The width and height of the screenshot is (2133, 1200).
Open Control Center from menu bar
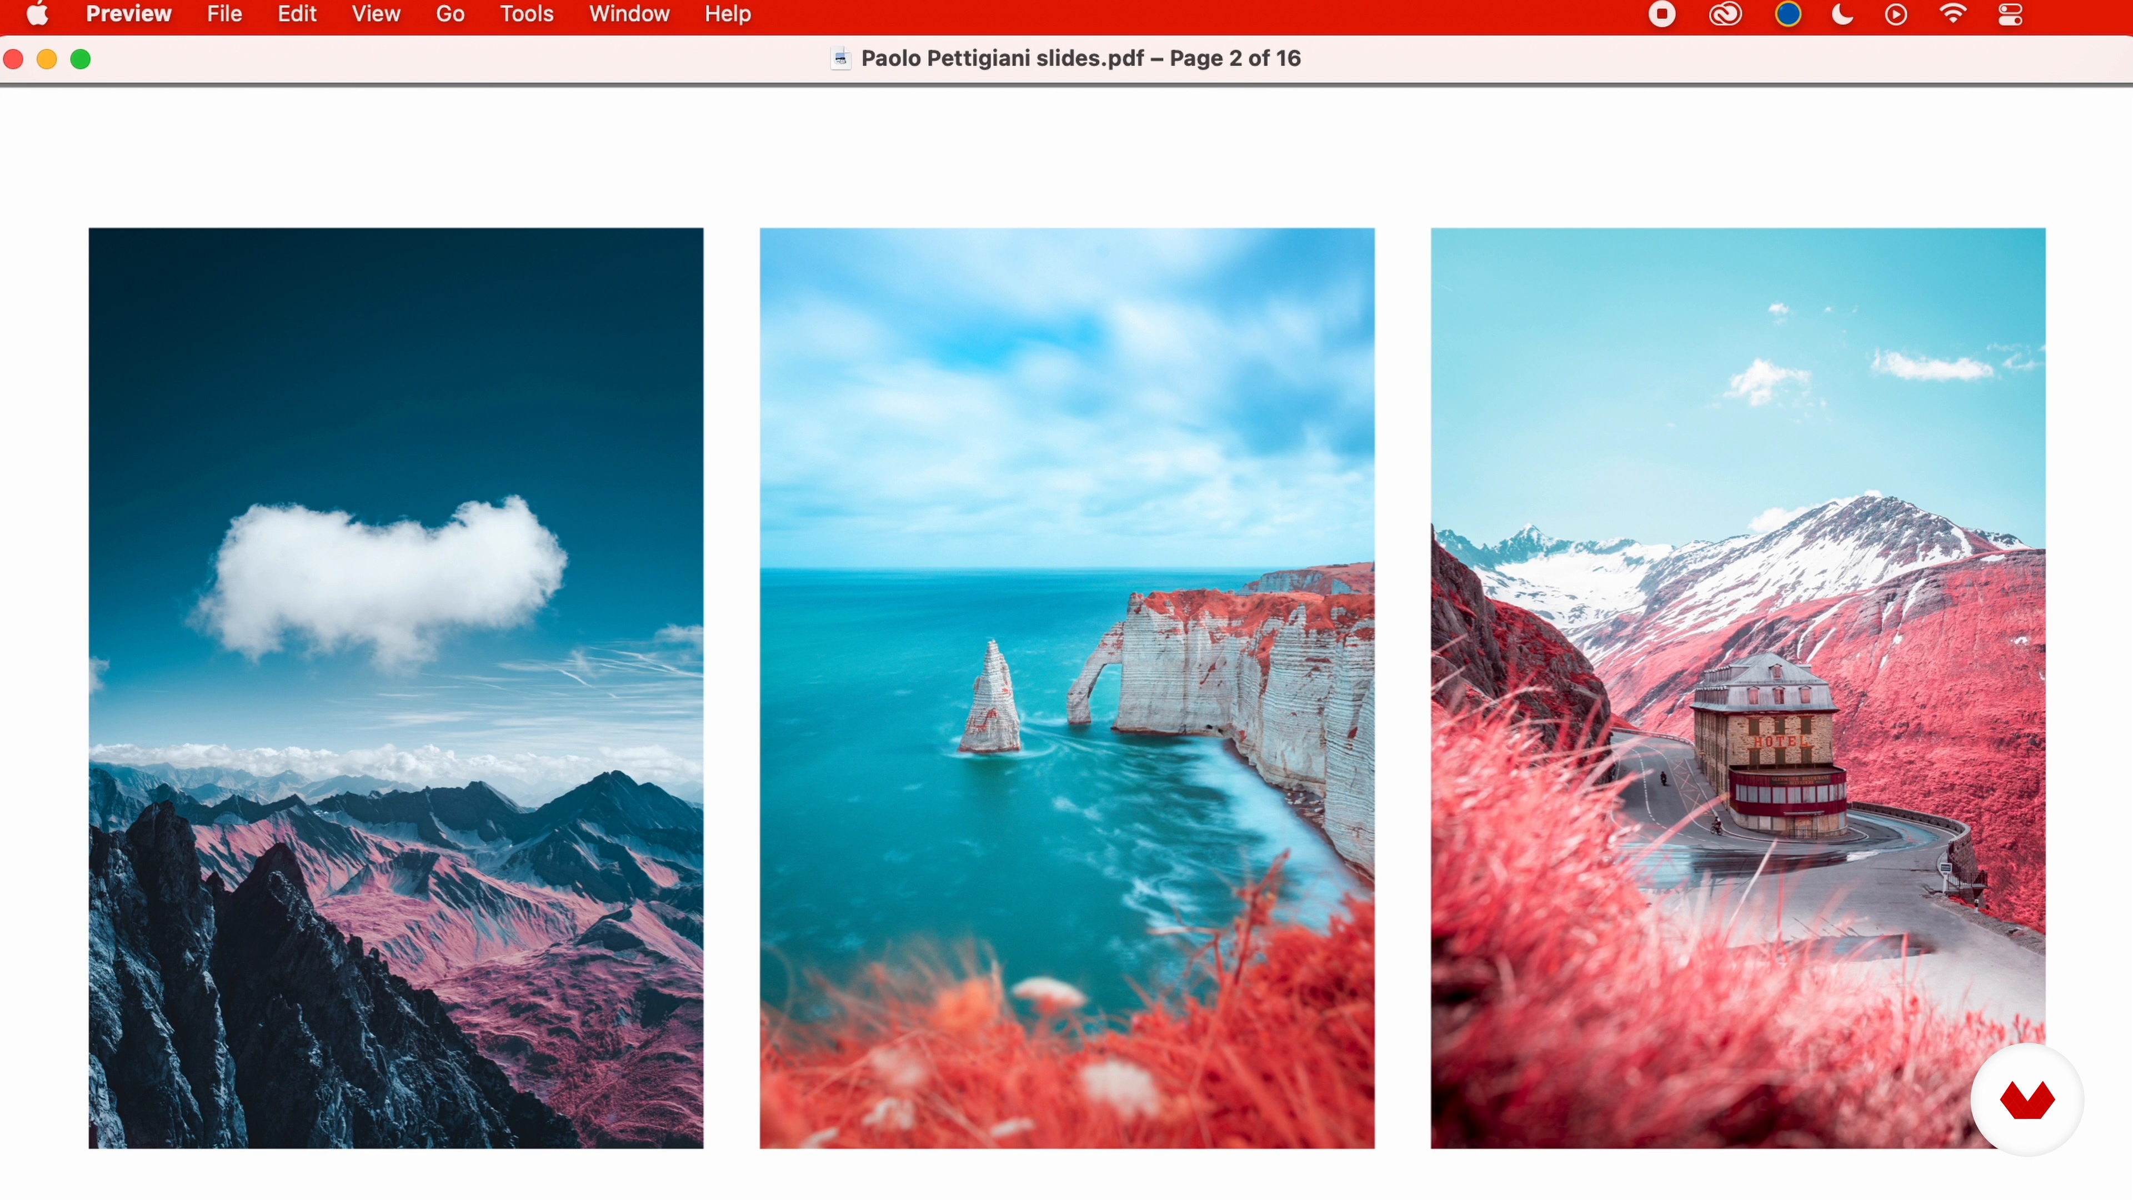[2010, 14]
